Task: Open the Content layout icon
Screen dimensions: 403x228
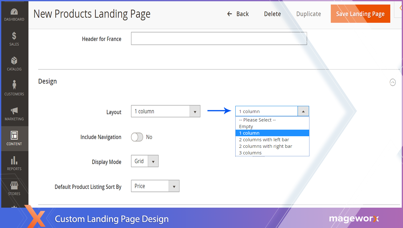Action: 14,135
